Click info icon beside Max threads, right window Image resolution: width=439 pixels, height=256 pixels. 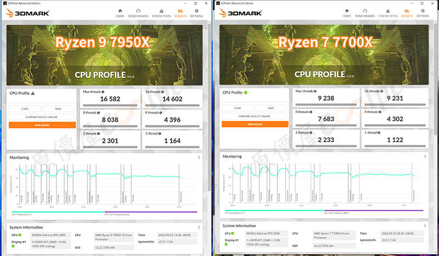pos(315,91)
